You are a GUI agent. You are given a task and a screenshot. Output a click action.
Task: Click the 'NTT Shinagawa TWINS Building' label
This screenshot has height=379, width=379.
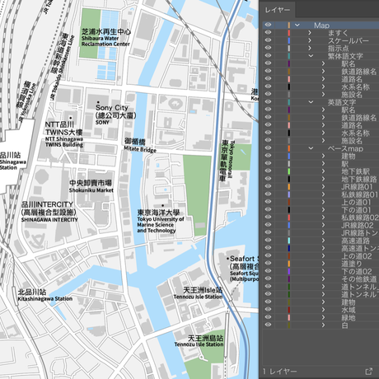(x=64, y=142)
